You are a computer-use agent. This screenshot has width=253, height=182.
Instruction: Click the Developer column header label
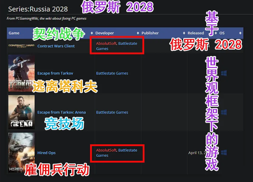(105, 33)
